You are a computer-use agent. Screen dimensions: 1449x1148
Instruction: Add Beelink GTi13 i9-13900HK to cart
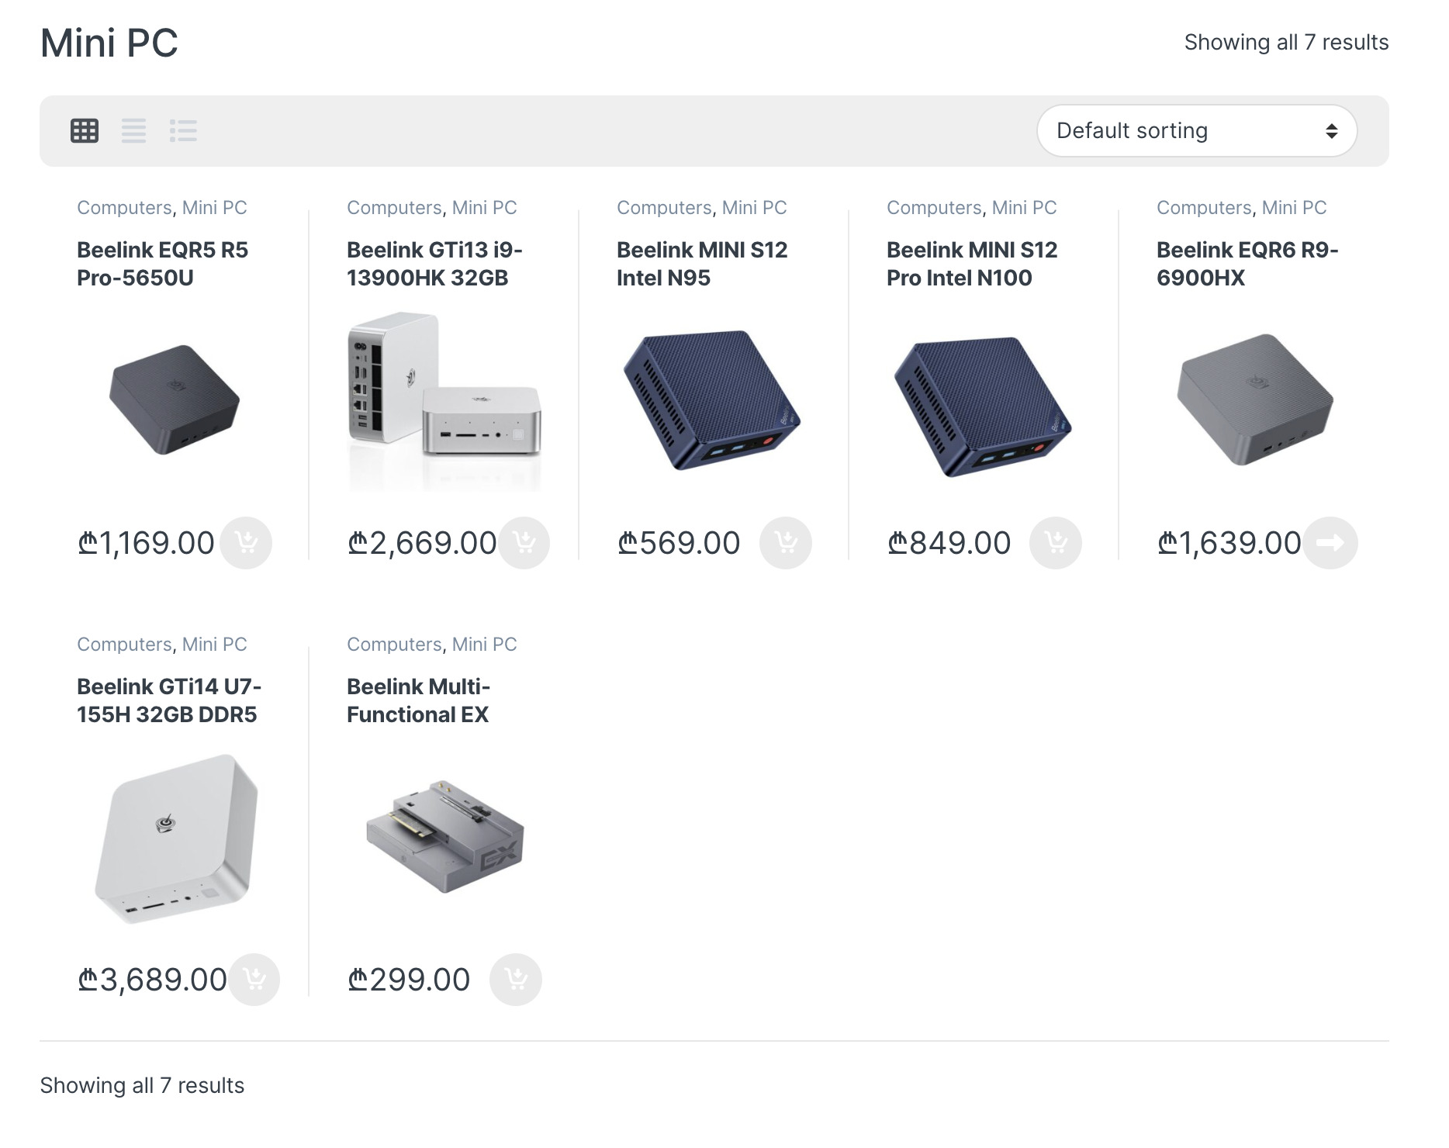click(524, 543)
